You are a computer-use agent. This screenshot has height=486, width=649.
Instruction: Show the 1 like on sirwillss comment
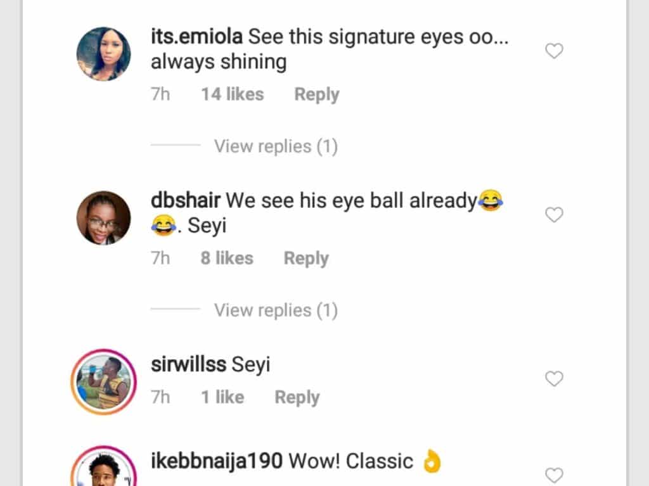(222, 397)
